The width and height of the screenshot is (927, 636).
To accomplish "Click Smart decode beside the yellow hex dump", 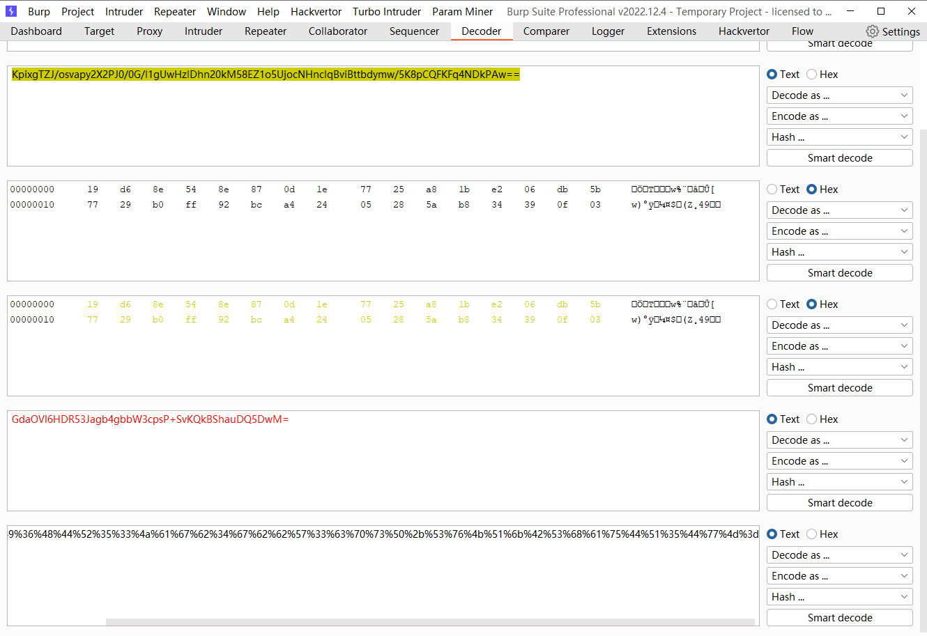I will click(840, 388).
